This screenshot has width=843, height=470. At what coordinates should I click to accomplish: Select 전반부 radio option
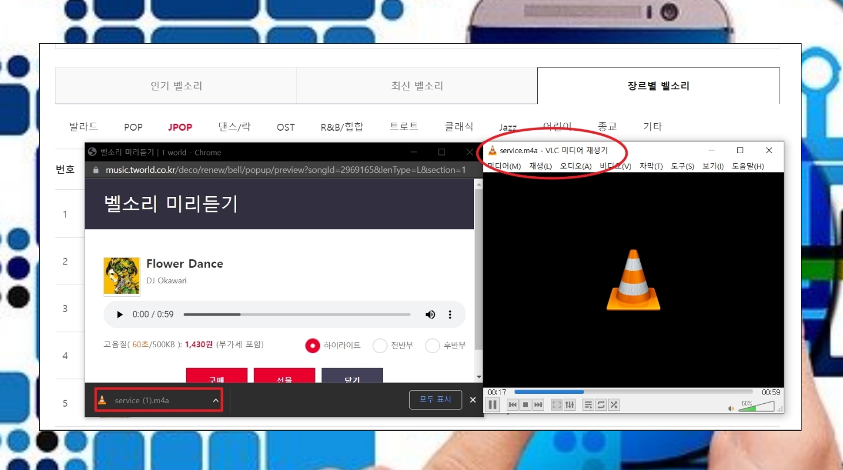pos(380,346)
